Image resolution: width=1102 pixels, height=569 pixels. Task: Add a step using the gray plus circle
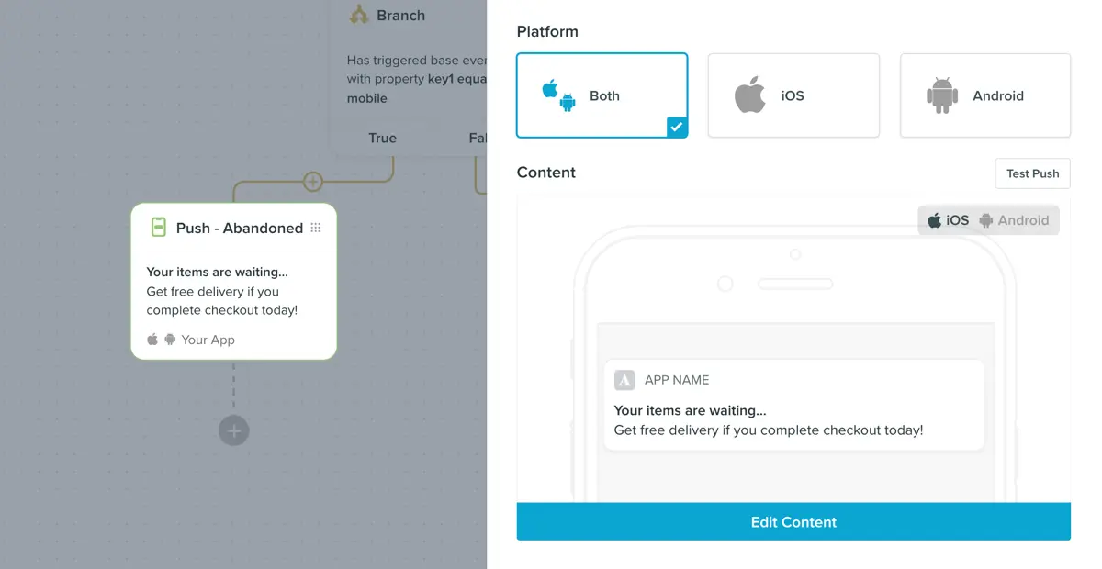[234, 430]
